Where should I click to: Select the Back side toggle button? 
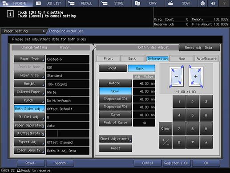tap(141, 68)
